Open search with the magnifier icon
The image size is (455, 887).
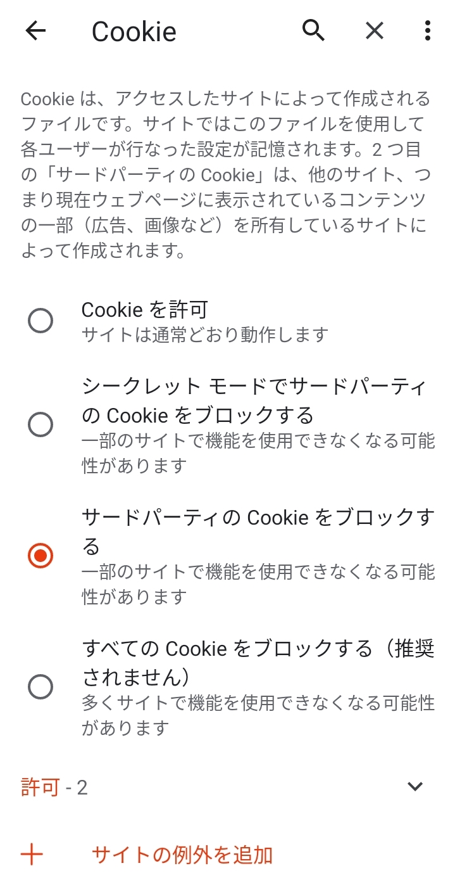coord(313,30)
